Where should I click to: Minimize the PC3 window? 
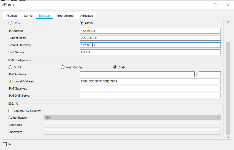[203, 5]
